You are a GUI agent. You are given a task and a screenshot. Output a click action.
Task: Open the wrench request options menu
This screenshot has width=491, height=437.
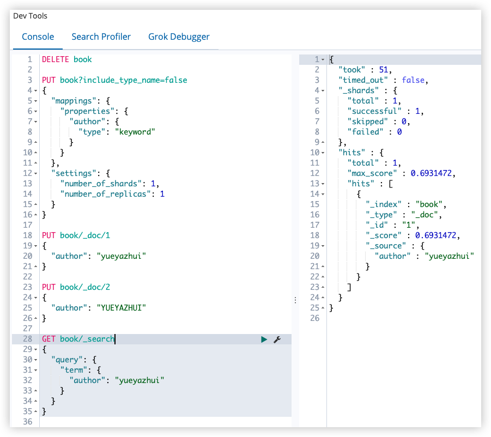(277, 339)
